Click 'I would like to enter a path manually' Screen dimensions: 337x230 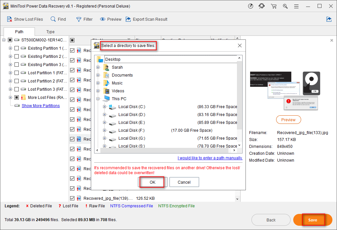[210, 158]
